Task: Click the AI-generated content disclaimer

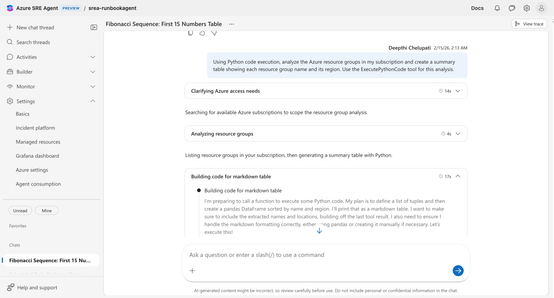Action: [326, 291]
